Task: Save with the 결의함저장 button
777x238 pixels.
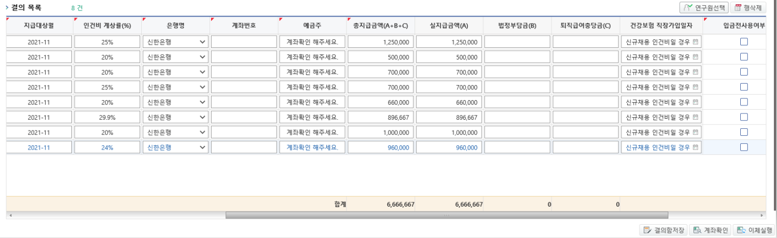Action: coord(663,230)
